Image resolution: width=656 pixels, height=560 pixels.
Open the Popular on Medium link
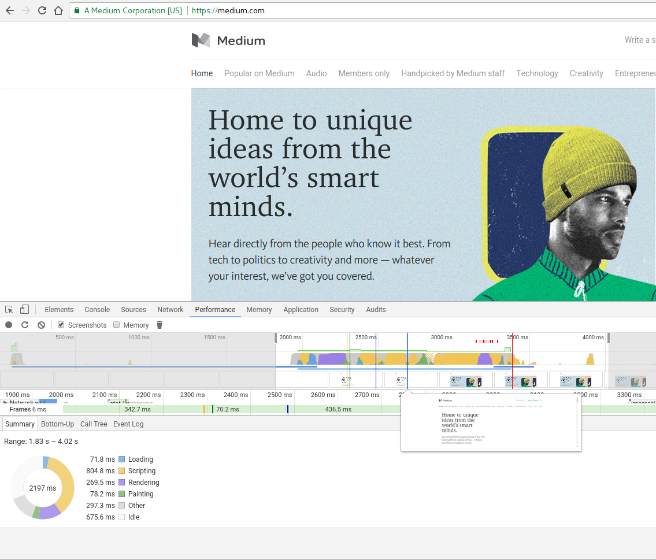[260, 73]
